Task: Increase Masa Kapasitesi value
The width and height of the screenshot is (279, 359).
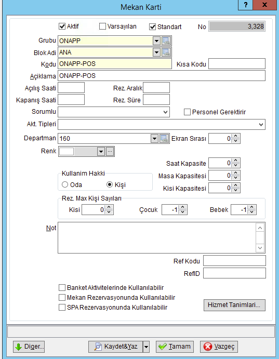Action: pos(235,173)
